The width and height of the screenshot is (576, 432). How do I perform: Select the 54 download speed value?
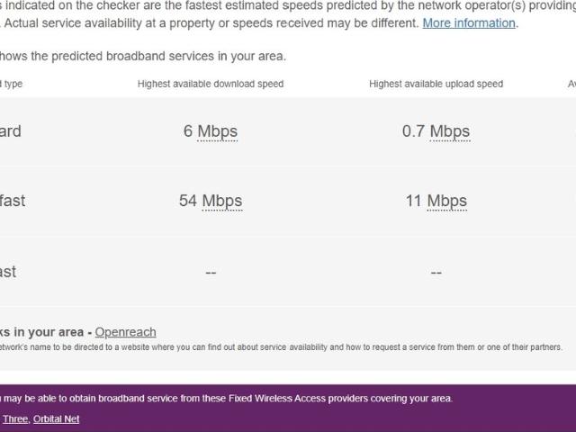click(188, 201)
